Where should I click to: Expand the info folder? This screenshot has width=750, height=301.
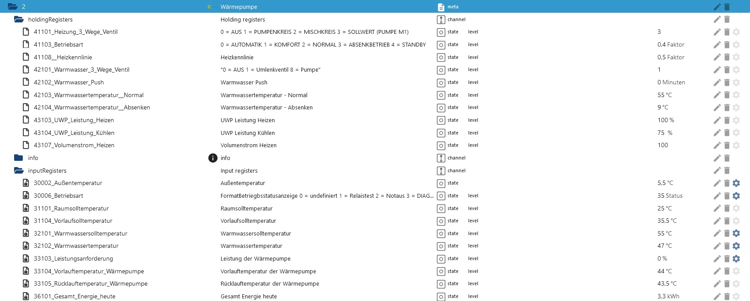pyautogui.click(x=18, y=158)
